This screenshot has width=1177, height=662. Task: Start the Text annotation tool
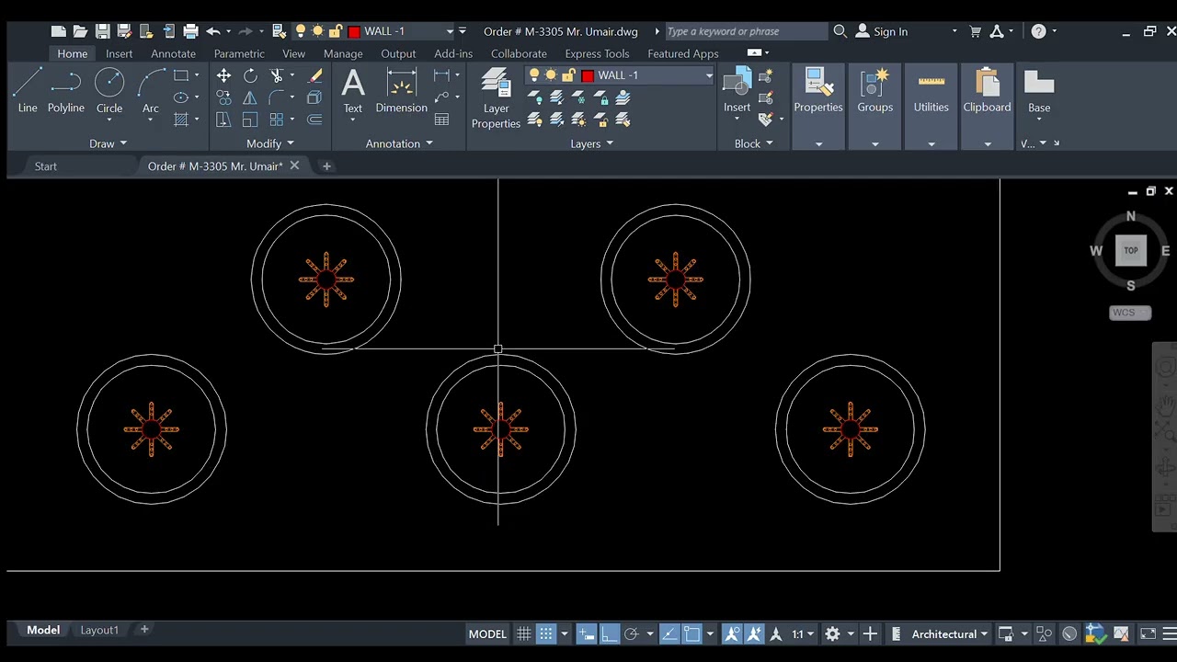(x=353, y=91)
